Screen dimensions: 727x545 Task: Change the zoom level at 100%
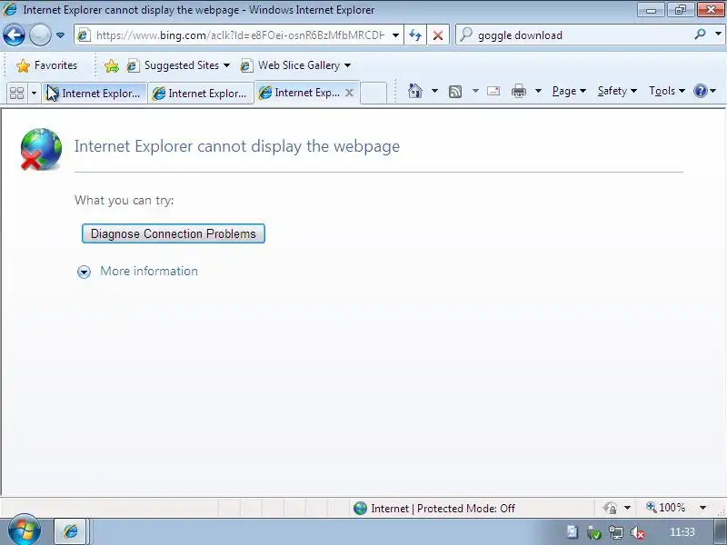667,508
